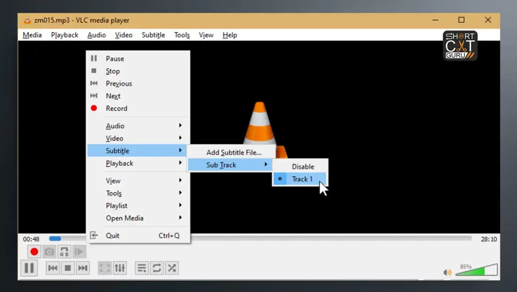
Task: Choose Stop in the context menu
Action: tap(138, 71)
